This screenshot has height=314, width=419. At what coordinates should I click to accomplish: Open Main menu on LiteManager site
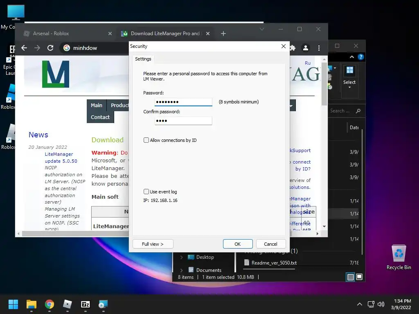click(97, 105)
